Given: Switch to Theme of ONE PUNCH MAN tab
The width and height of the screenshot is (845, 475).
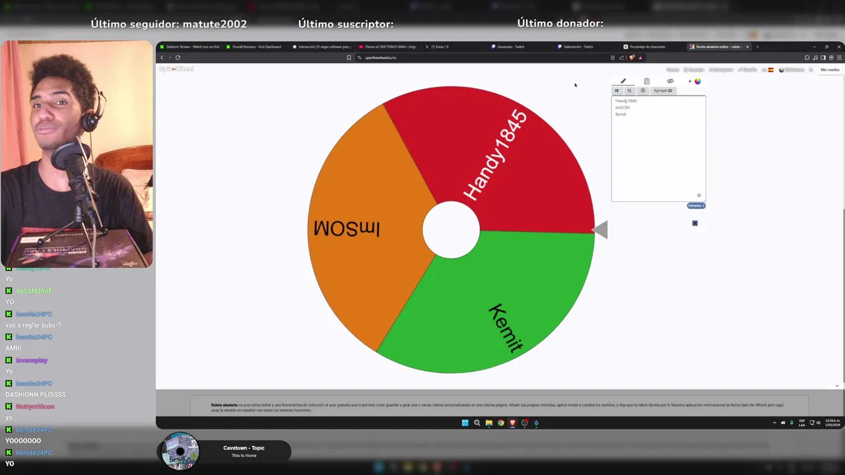Looking at the screenshot, I should (x=388, y=47).
